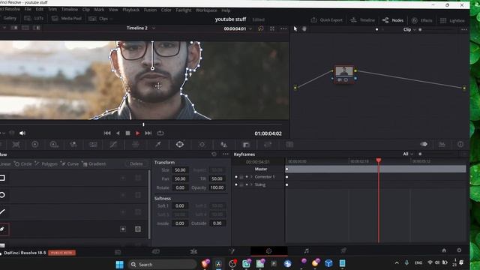Open the Color Match palette icon

point(16,145)
